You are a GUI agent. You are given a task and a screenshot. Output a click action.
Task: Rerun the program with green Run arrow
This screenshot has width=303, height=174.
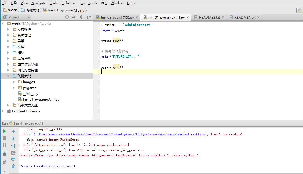coord(4,131)
